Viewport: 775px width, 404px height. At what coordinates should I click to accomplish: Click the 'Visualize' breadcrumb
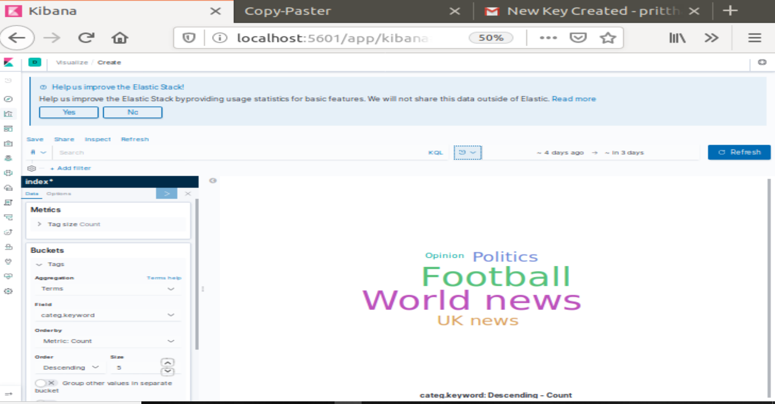click(72, 62)
